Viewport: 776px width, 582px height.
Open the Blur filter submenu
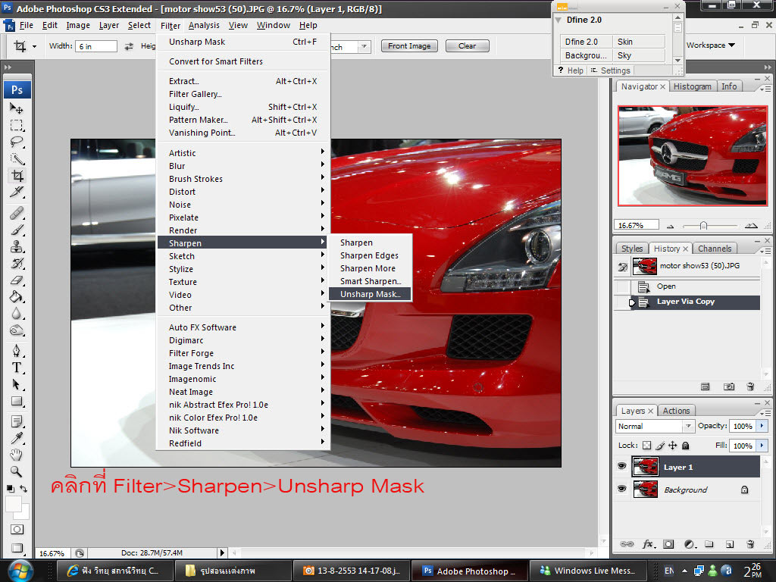pos(243,166)
